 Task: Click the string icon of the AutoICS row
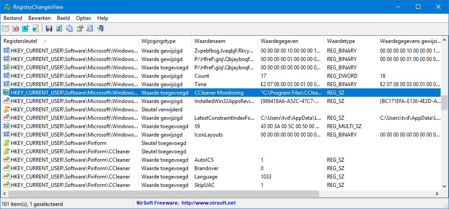pyautogui.click(x=6, y=160)
